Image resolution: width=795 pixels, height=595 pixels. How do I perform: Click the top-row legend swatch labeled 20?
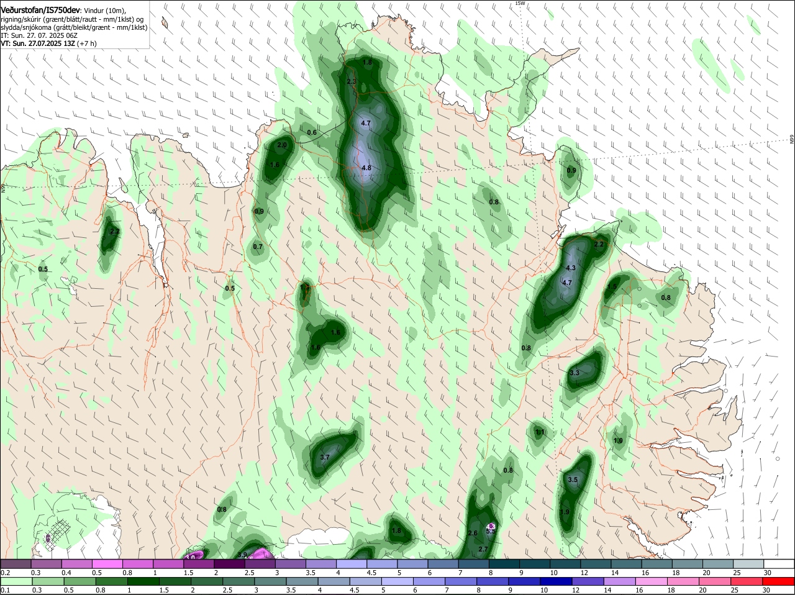pos(717,564)
